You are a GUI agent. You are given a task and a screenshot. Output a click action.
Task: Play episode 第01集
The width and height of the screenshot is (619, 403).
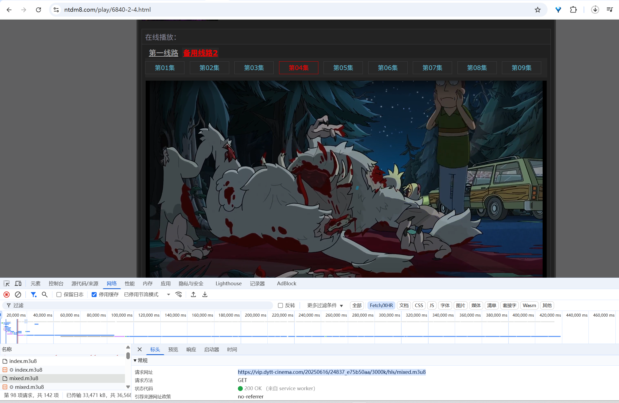pos(165,68)
